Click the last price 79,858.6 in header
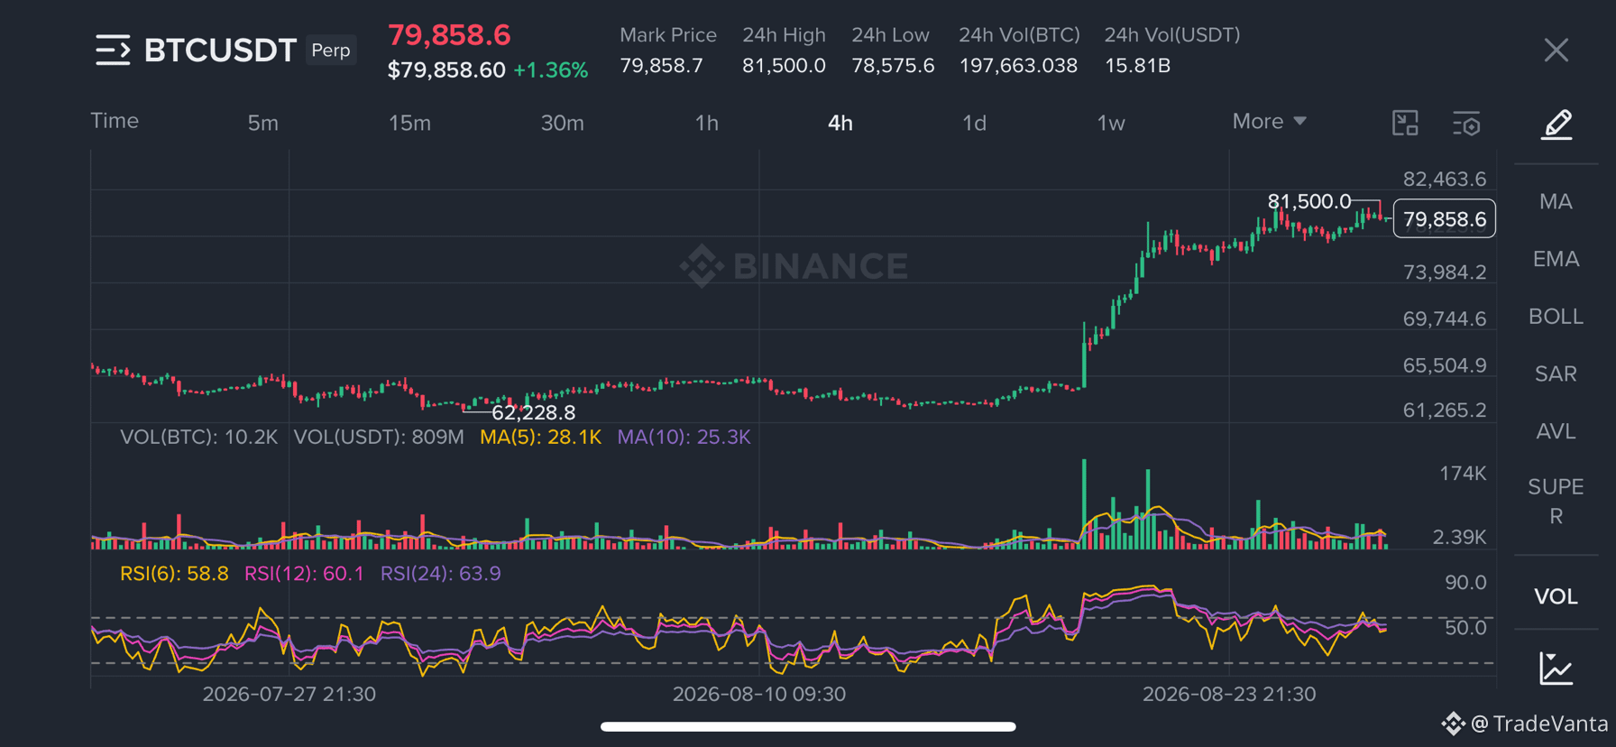 (x=449, y=35)
